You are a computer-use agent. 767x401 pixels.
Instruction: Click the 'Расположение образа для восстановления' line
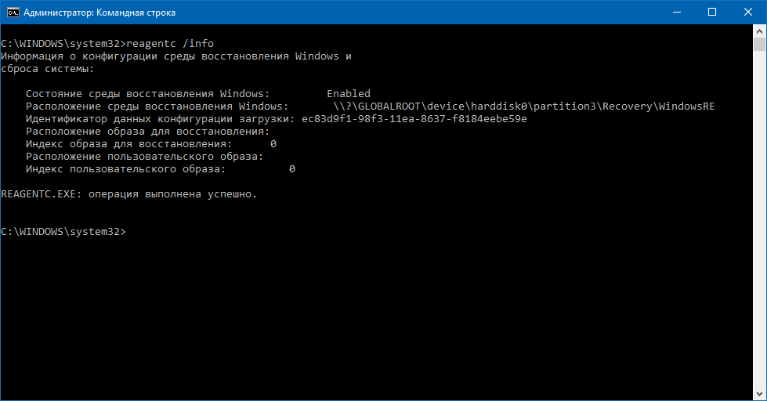147,132
